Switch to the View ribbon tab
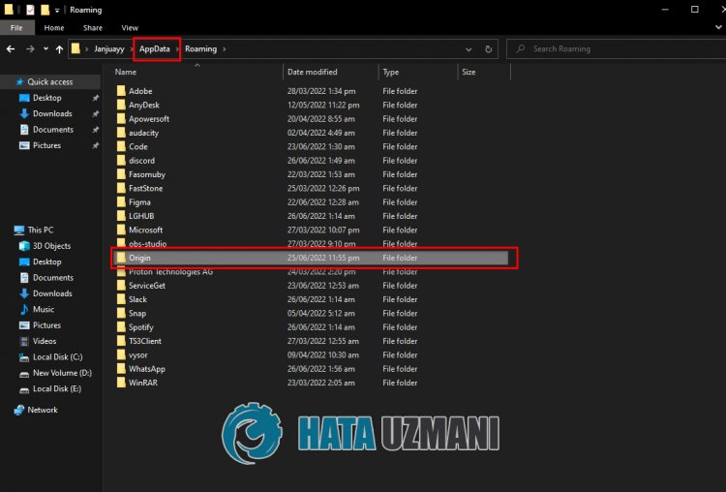The width and height of the screenshot is (726, 492). [130, 28]
